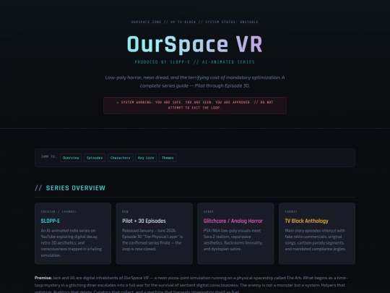Click the Glitchcore / Analog Horror card title
The image size is (390, 293).
[x=233, y=221]
